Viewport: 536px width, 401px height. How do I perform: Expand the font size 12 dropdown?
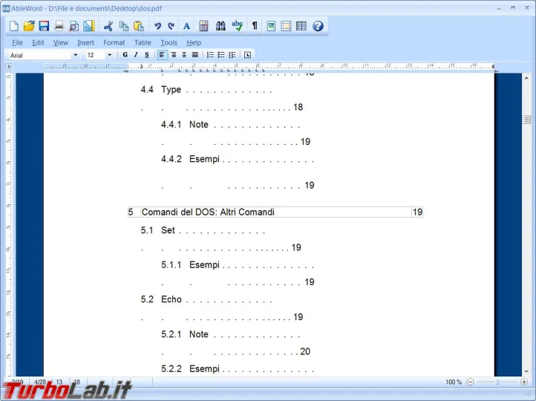pyautogui.click(x=109, y=55)
